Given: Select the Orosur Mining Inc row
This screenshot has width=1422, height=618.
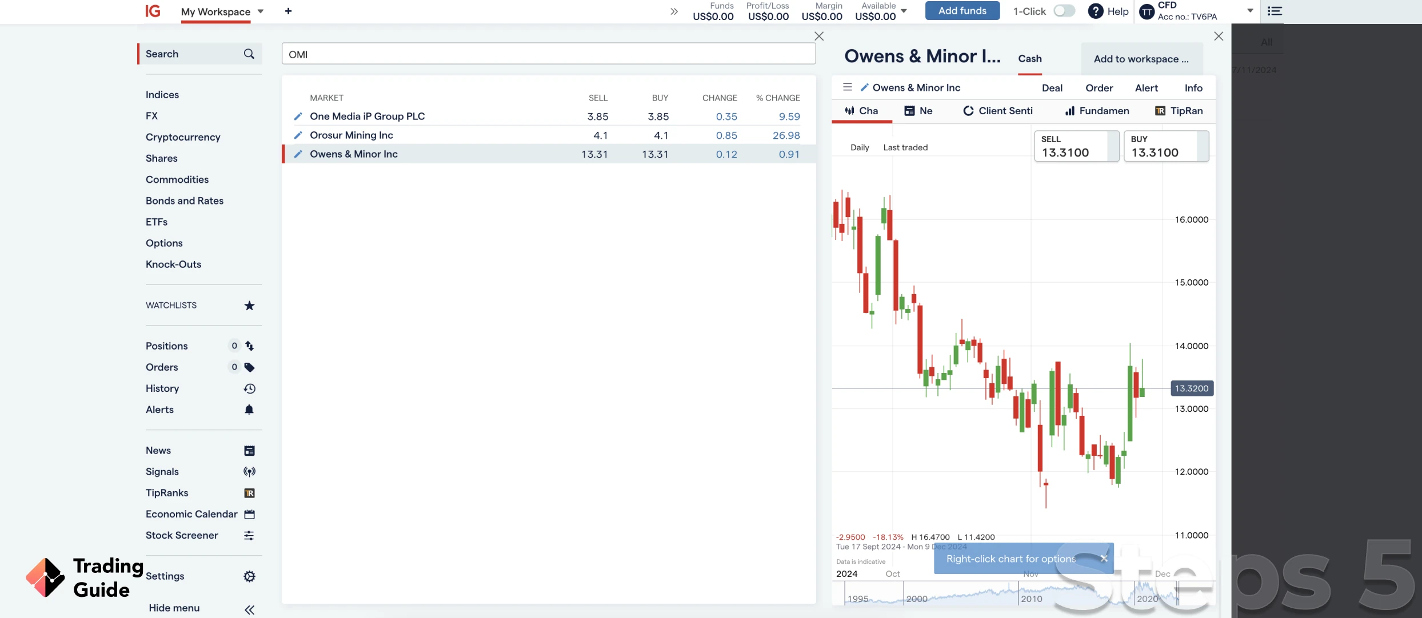Looking at the screenshot, I should coord(549,135).
